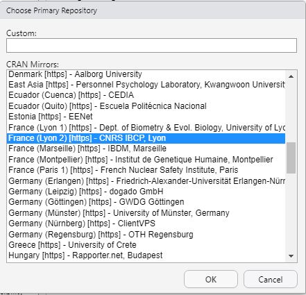The image size is (306, 295).
Task: Select Germany (Leipzig) dogado GmbH mirror
Action: coord(146,192)
